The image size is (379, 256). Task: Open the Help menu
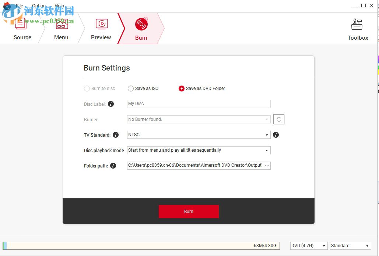pos(59,6)
